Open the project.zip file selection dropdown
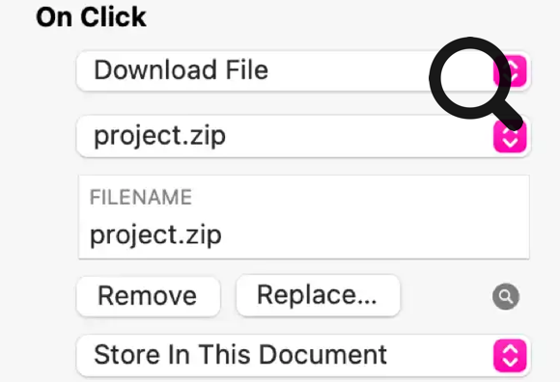Image resolution: width=560 pixels, height=382 pixels. click(x=303, y=137)
